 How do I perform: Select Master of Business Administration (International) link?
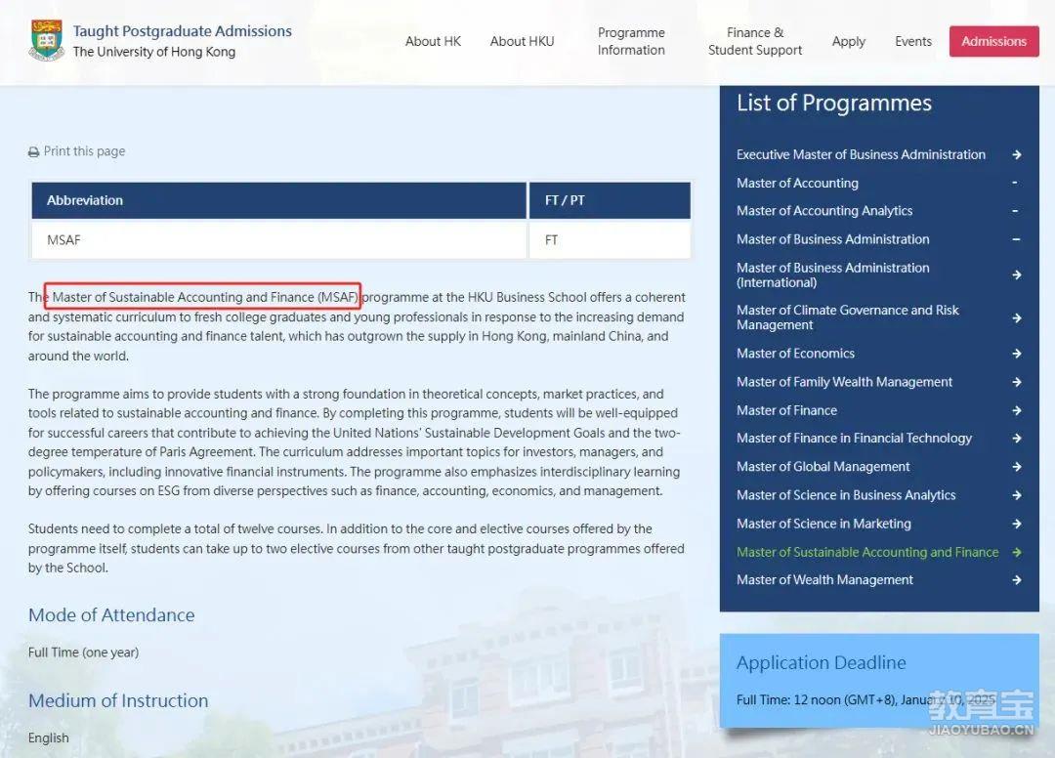click(x=833, y=275)
